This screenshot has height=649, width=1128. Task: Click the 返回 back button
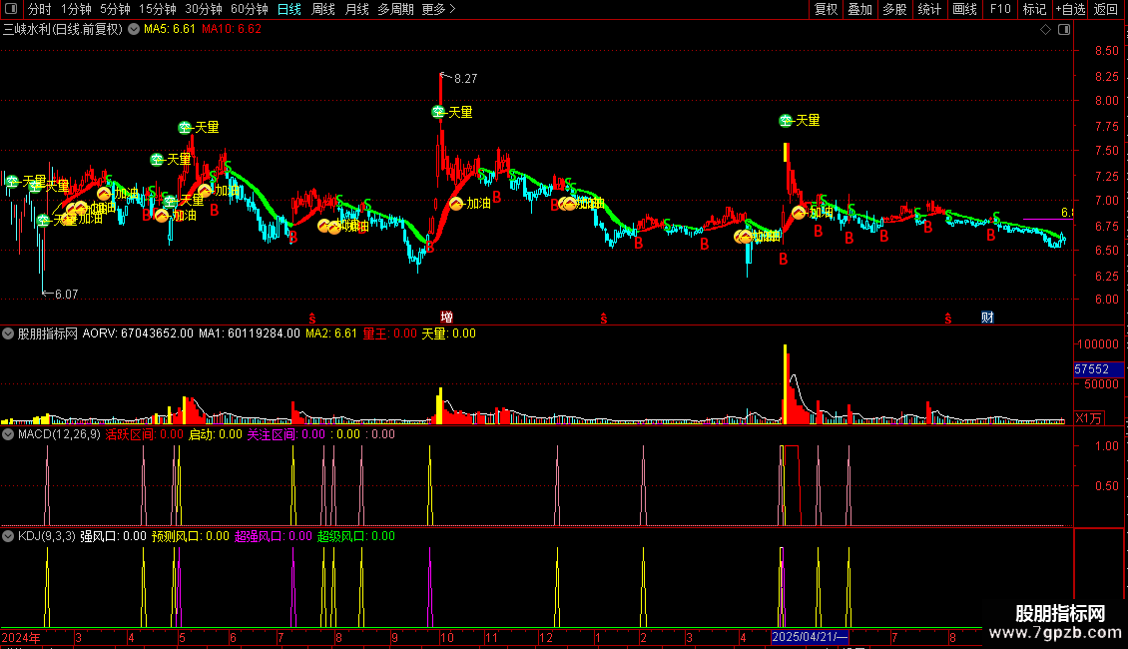coord(1106,9)
